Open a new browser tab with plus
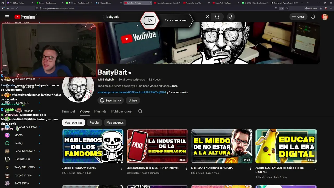The image size is (334, 188). [x=302, y=3]
